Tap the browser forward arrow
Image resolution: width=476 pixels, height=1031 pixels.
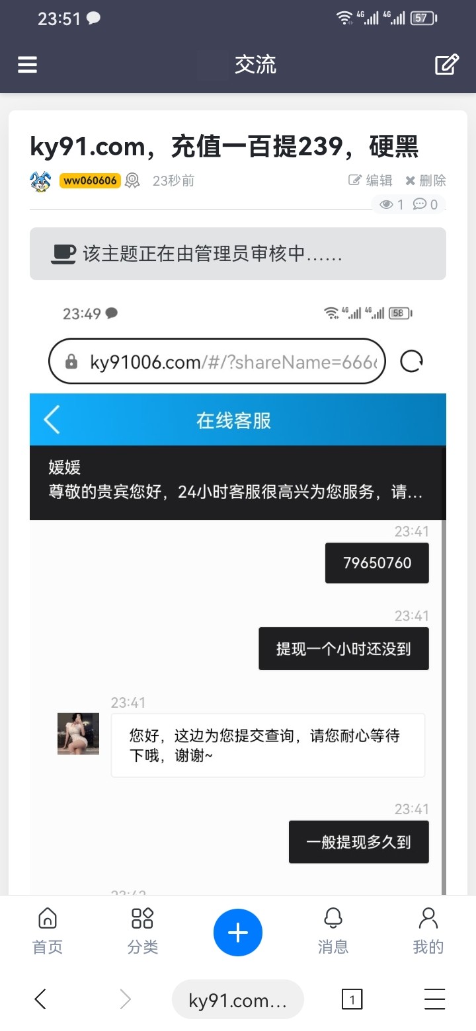pyautogui.click(x=125, y=999)
